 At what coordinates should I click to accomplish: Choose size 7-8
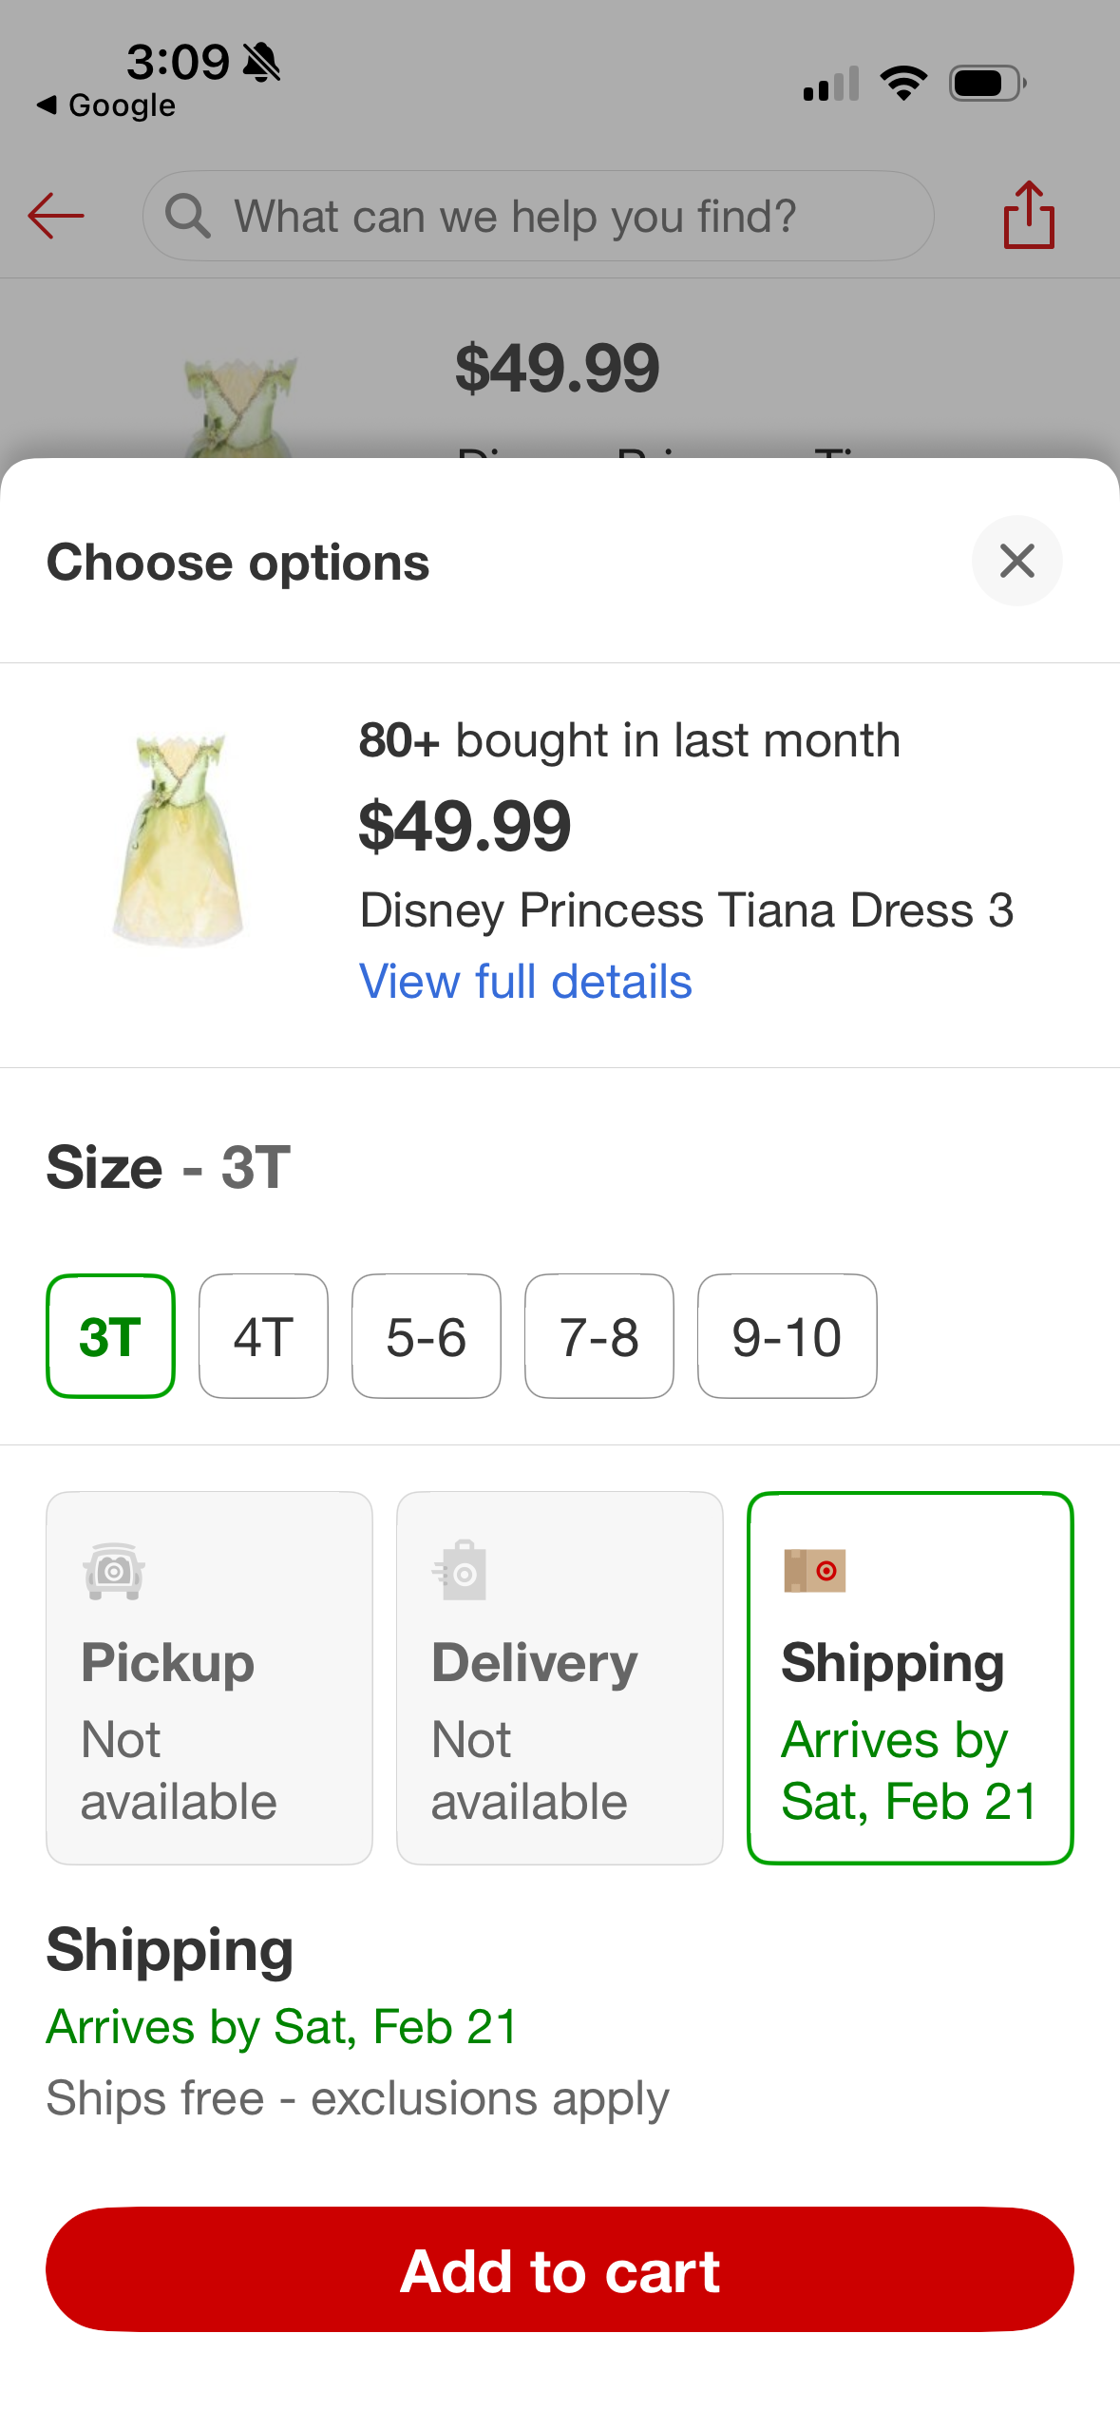click(x=598, y=1335)
